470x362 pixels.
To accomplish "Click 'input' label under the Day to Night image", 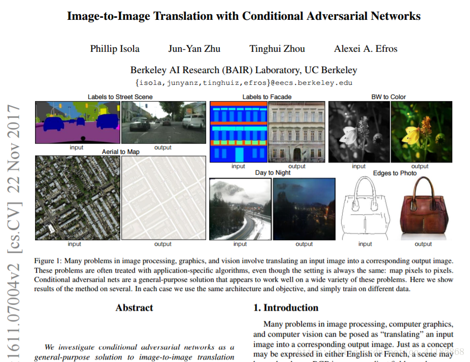I will click(x=240, y=244).
